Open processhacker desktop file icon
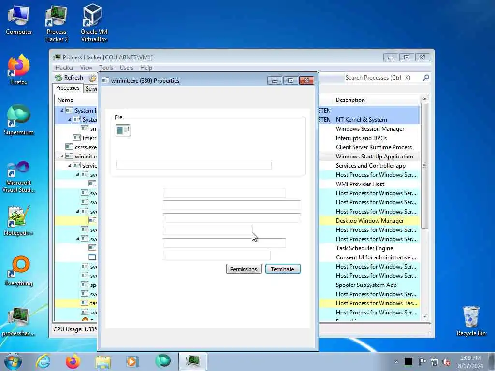Image resolution: width=495 pixels, height=371 pixels. (x=19, y=322)
